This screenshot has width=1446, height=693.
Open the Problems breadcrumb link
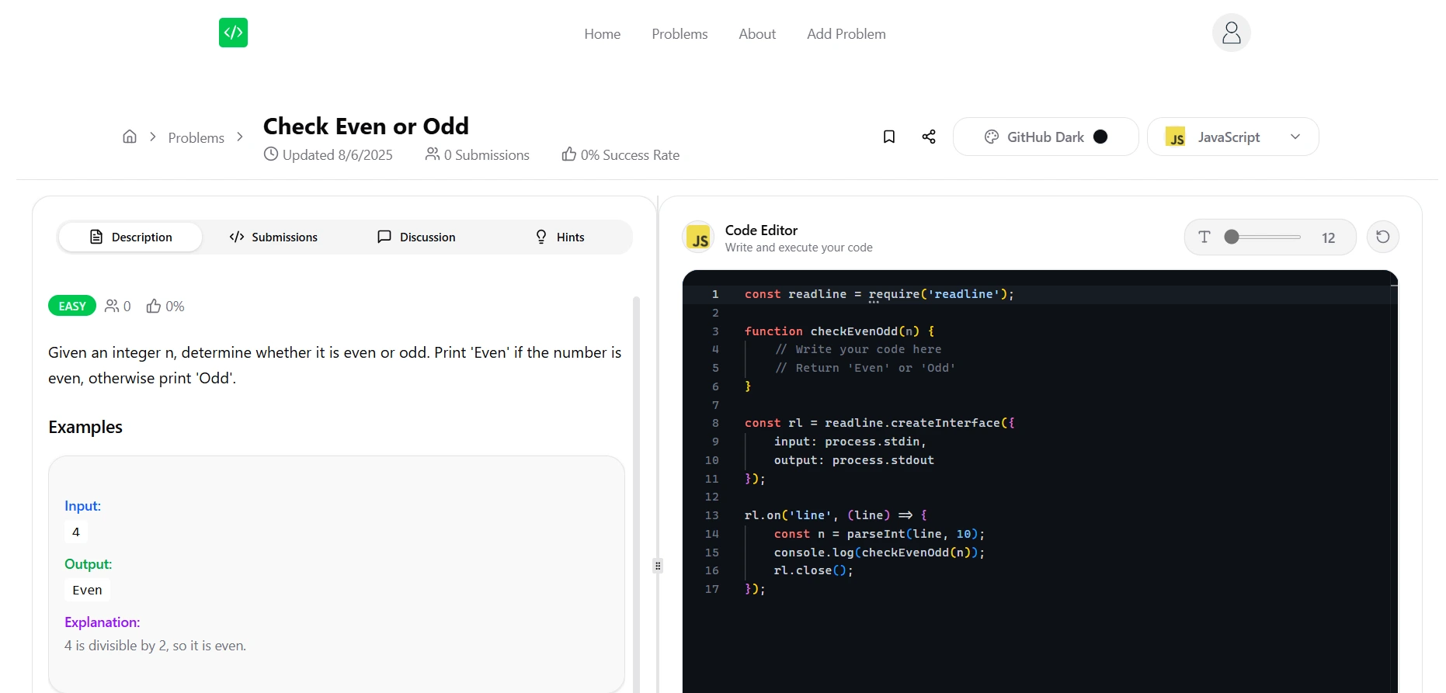click(196, 137)
